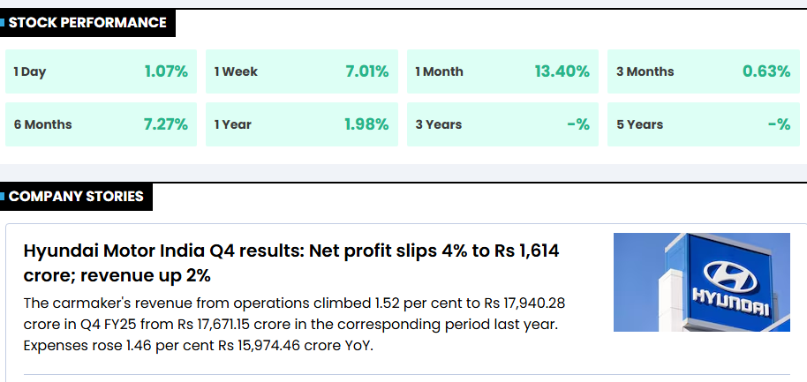
Task: Select the Stock Performance section header
Action: click(x=87, y=23)
